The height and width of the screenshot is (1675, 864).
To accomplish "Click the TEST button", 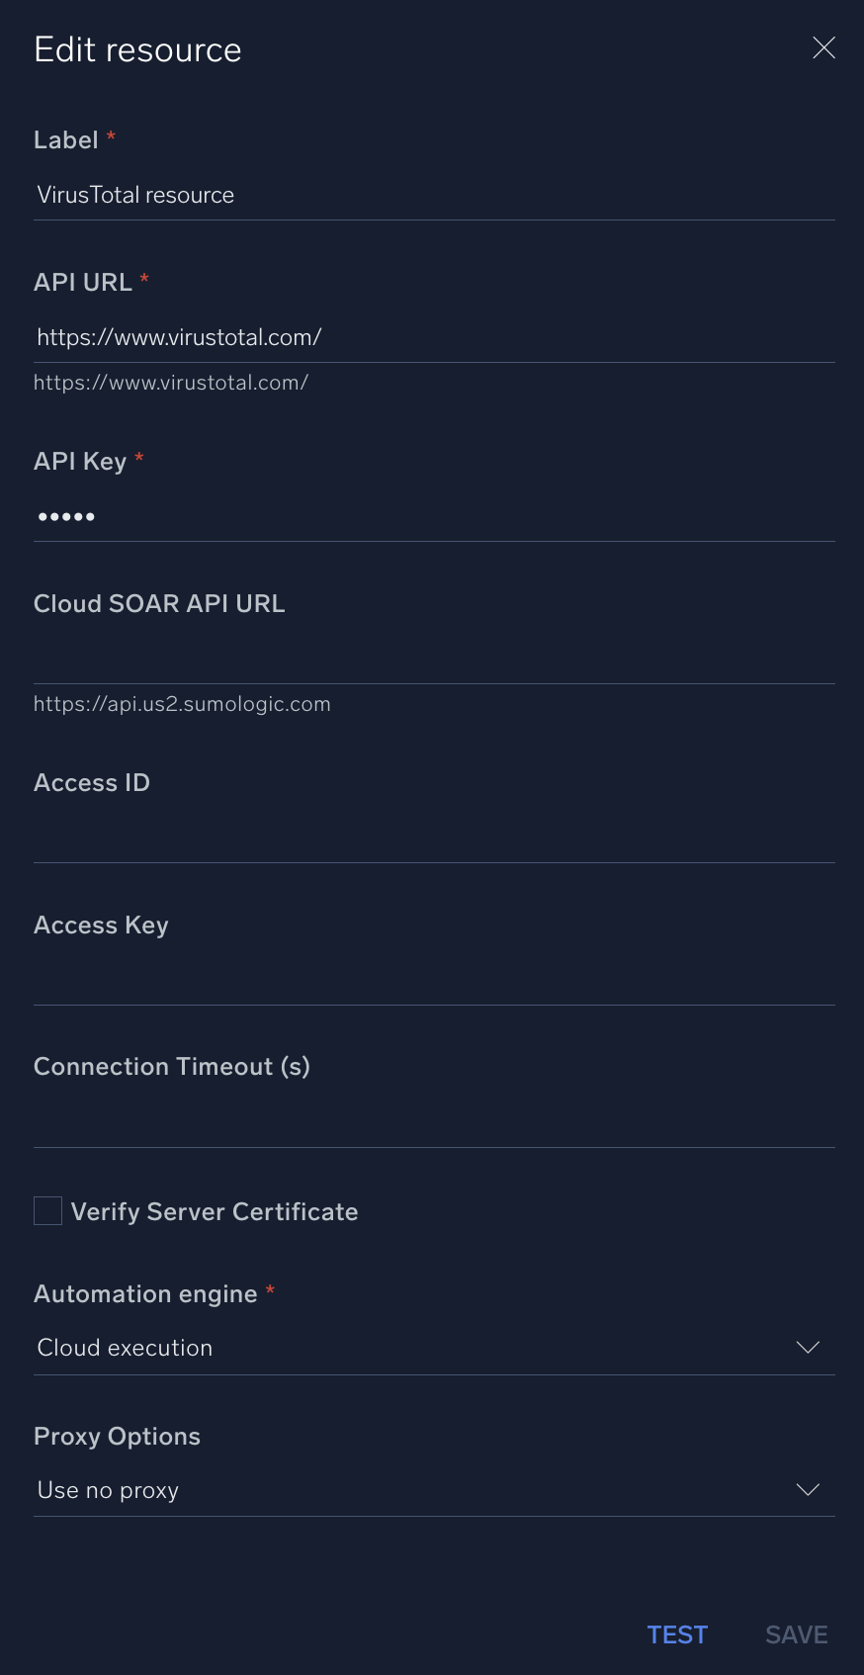I will point(677,1634).
